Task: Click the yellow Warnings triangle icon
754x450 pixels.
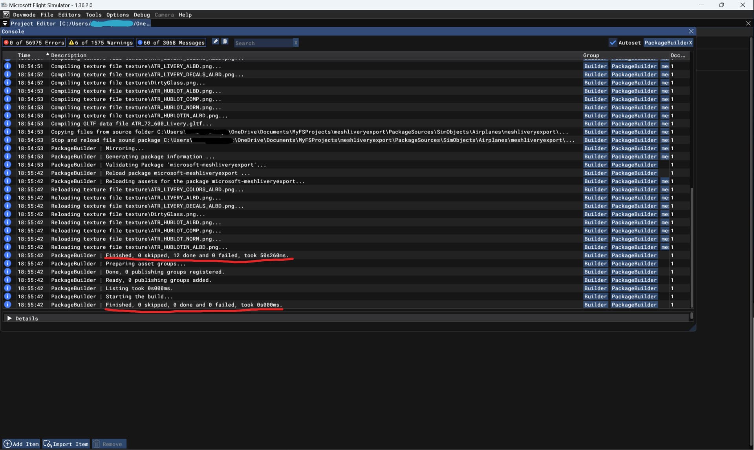Action: [x=71, y=42]
